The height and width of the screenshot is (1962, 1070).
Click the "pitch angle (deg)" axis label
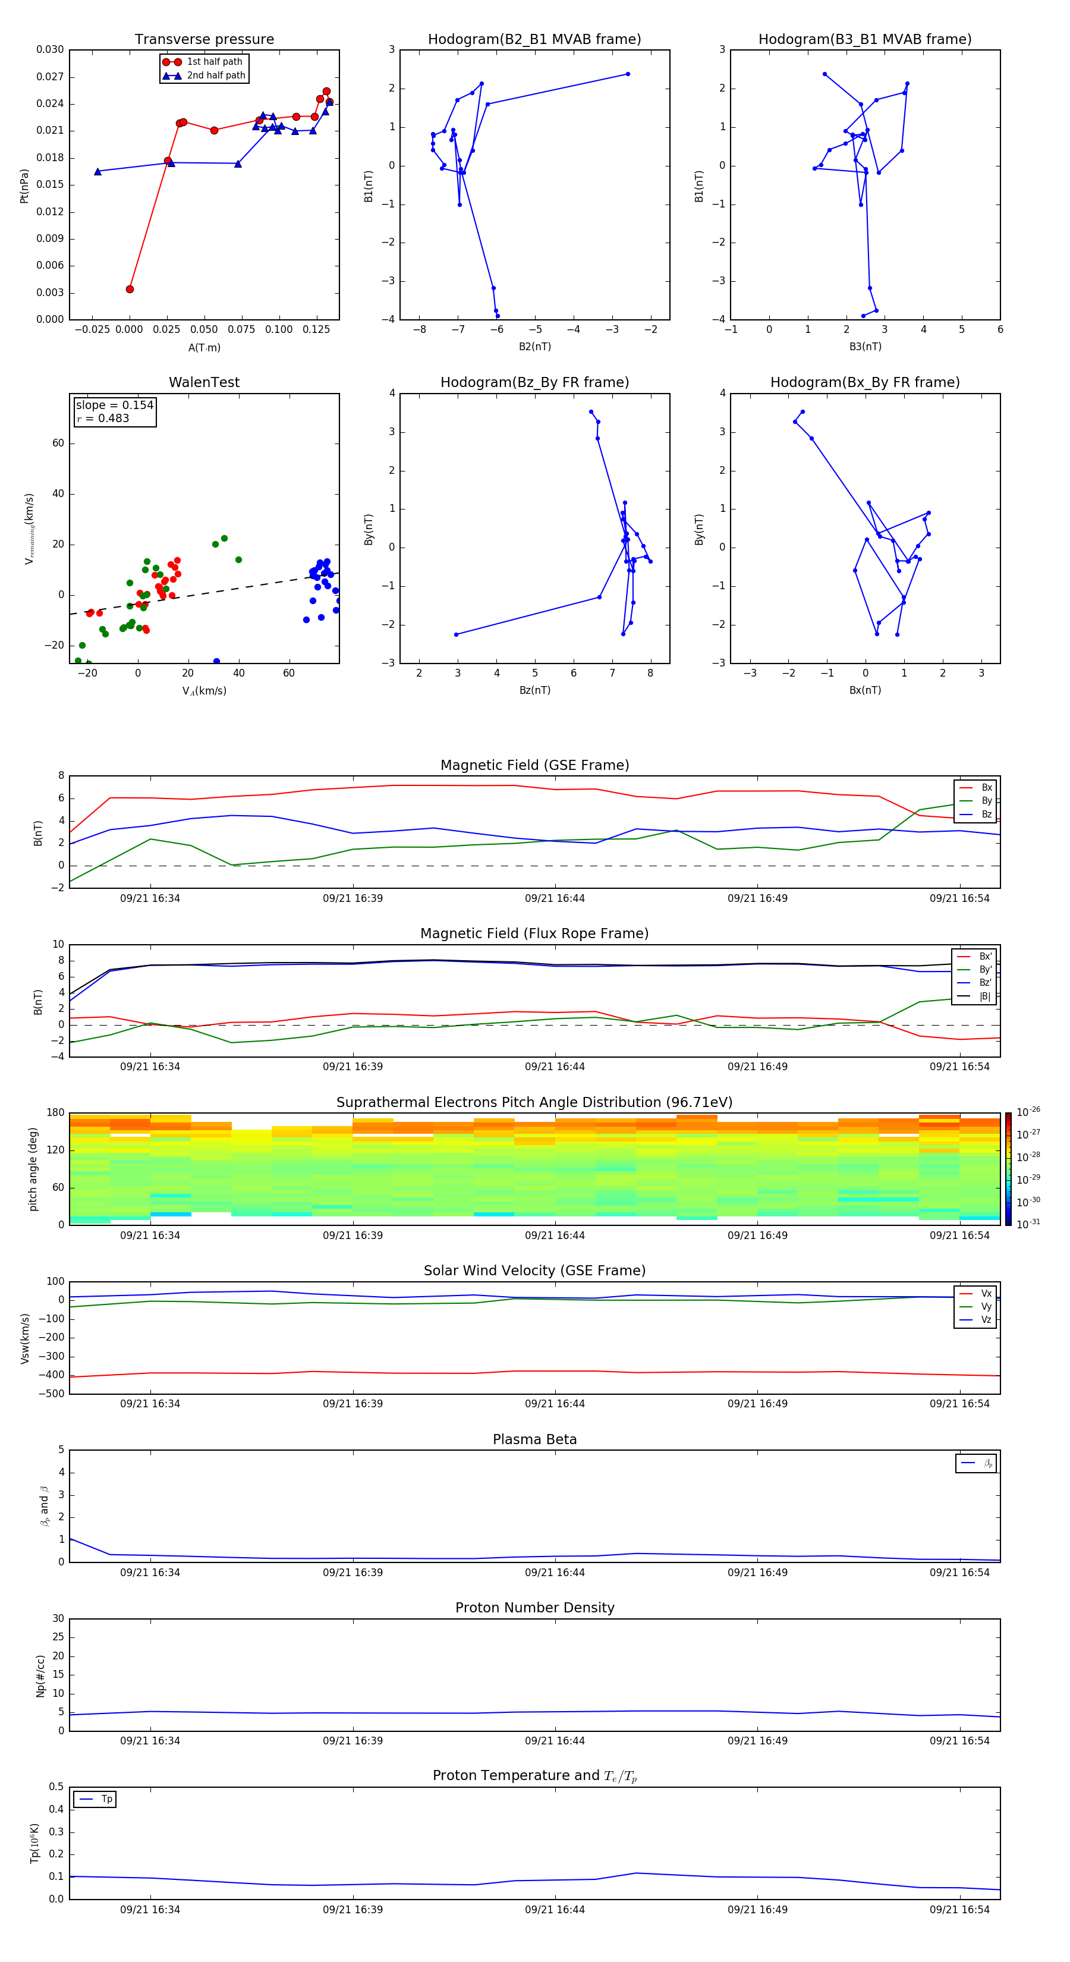[x=33, y=1169]
